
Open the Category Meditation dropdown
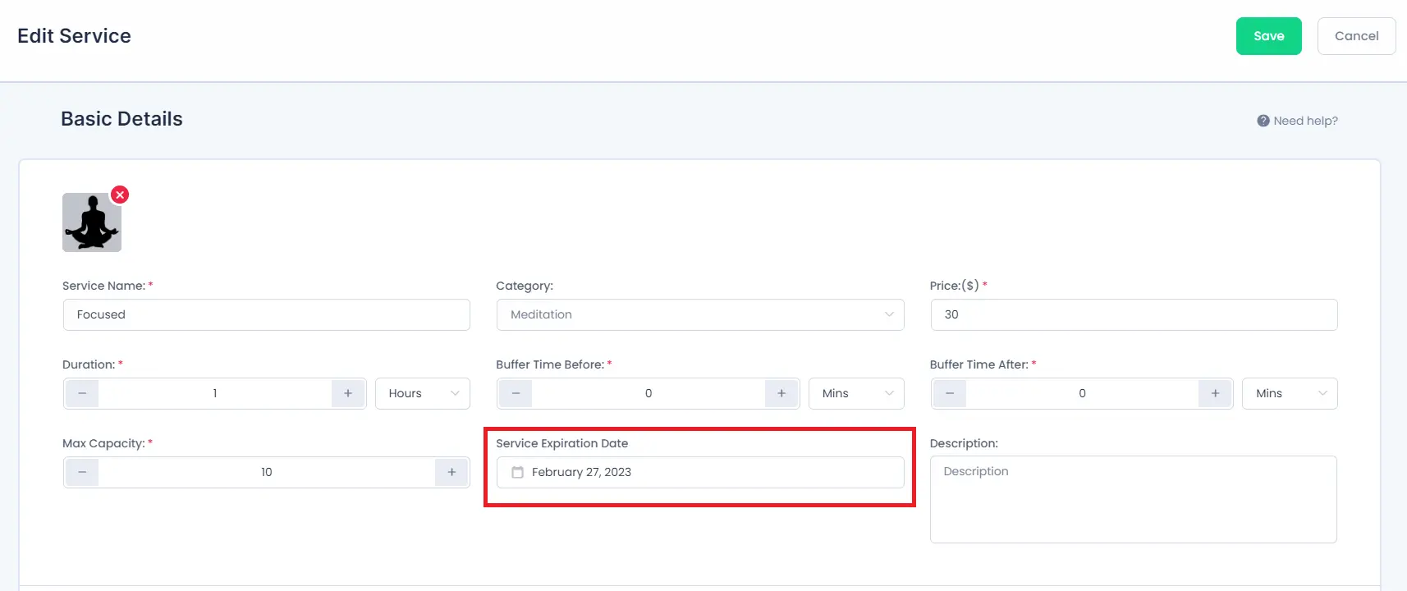click(700, 314)
